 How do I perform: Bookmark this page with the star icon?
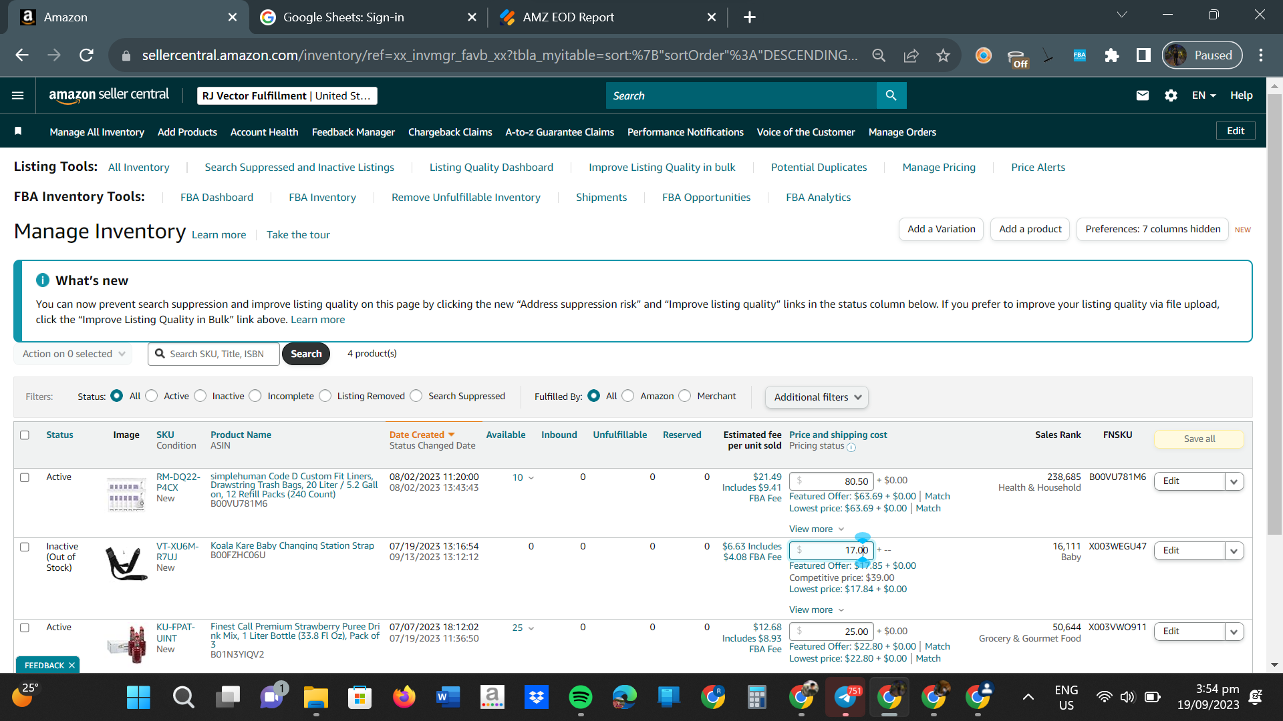pos(943,55)
